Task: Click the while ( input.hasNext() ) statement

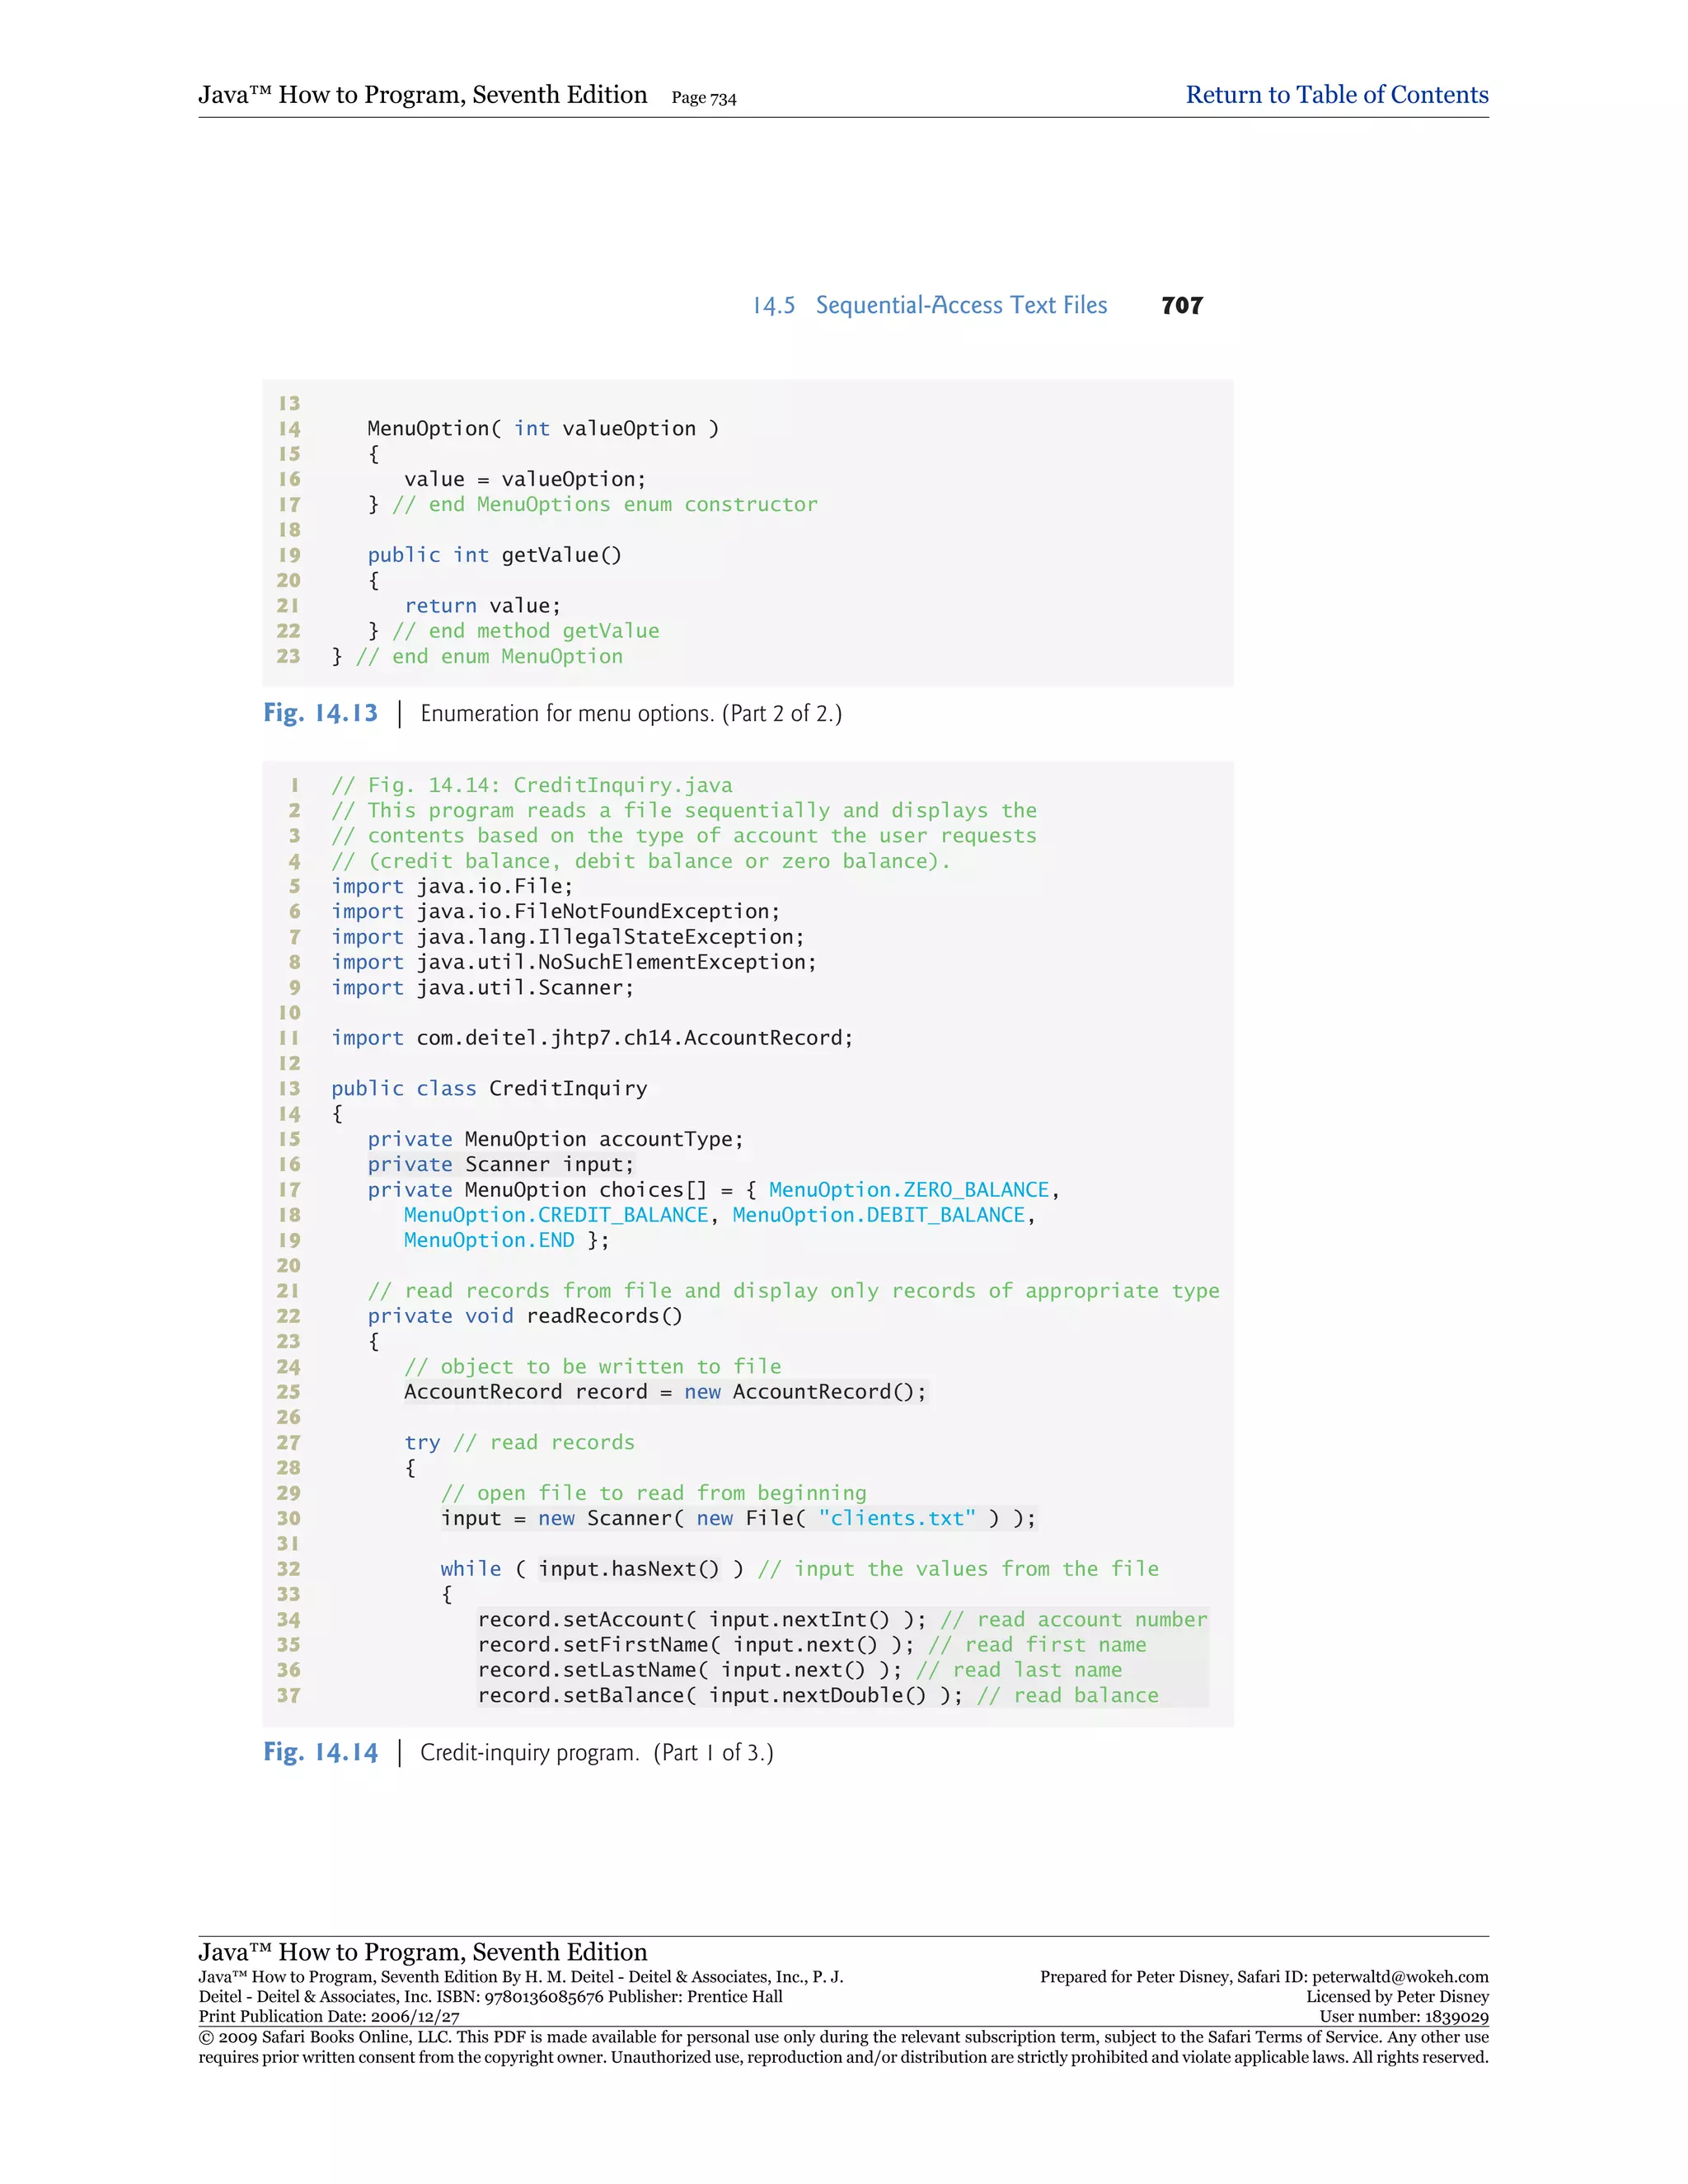Action: [591, 1568]
